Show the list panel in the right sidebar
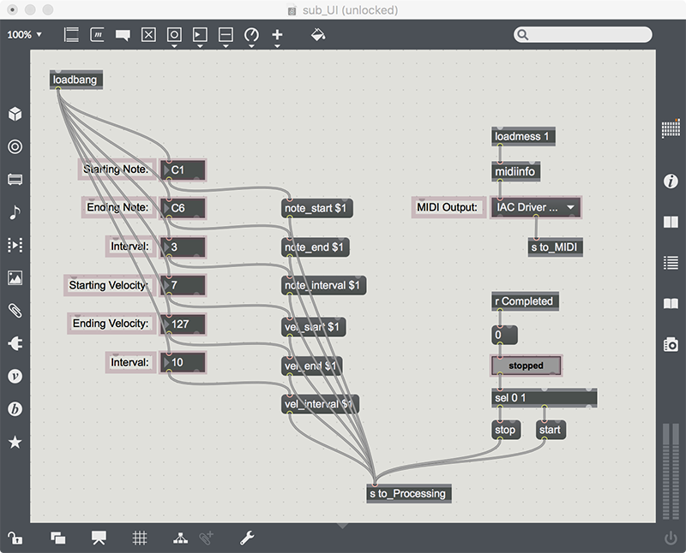The image size is (686, 553). 671,263
